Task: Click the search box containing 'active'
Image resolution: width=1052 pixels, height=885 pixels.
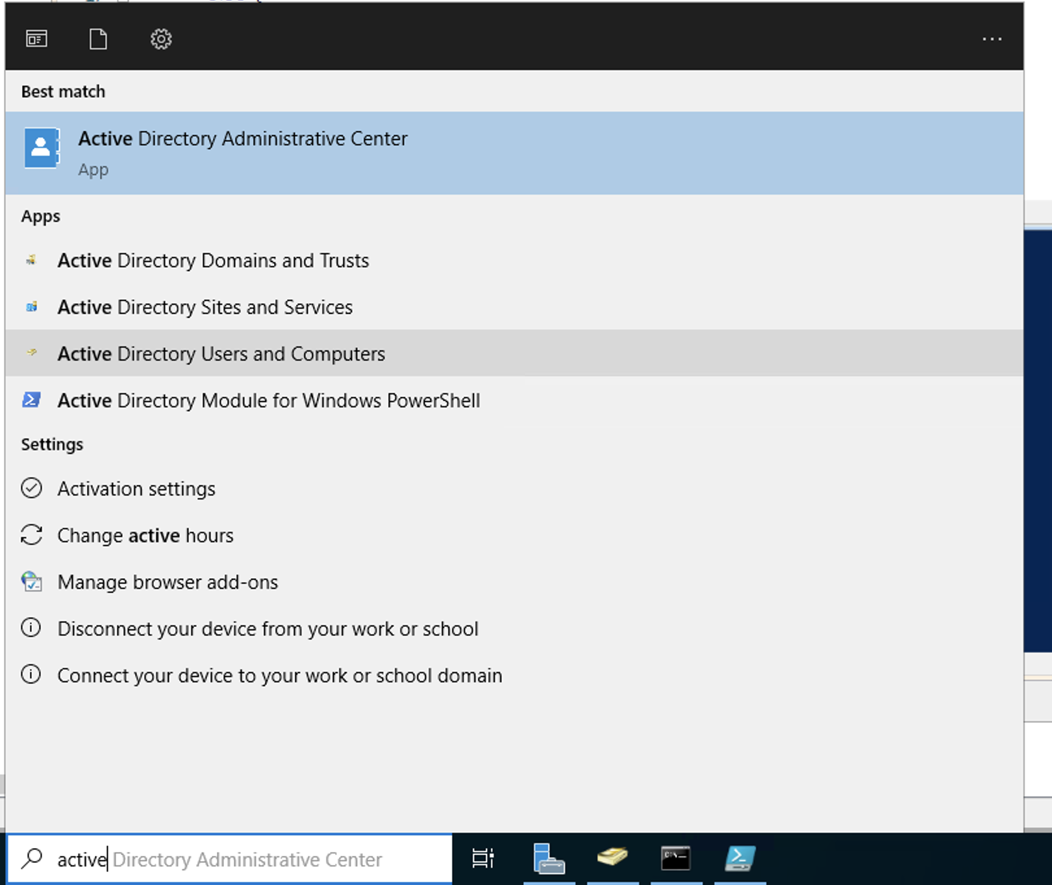Action: tap(229, 858)
